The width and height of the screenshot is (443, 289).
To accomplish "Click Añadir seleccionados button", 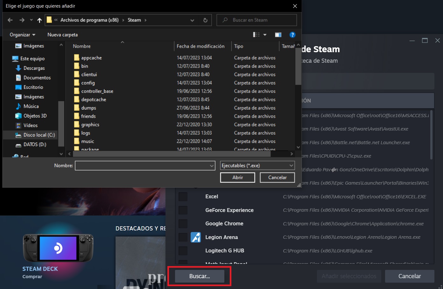I will 349,276.
